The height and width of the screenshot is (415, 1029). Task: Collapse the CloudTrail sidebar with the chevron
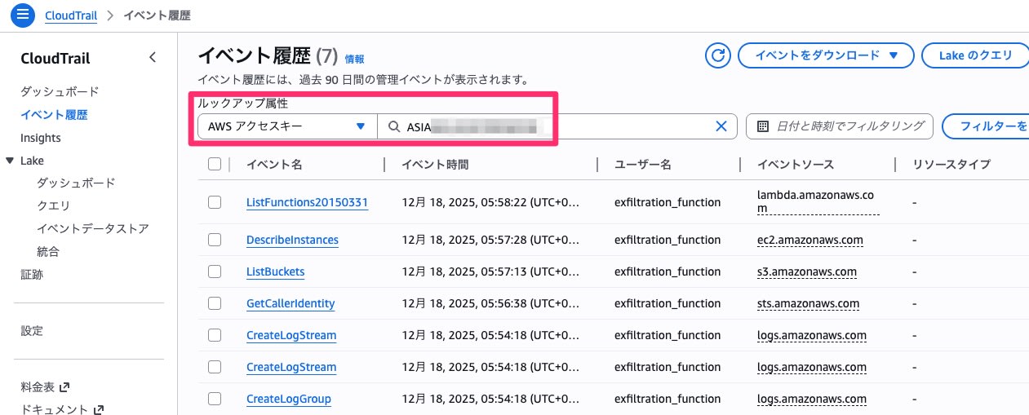(x=153, y=57)
